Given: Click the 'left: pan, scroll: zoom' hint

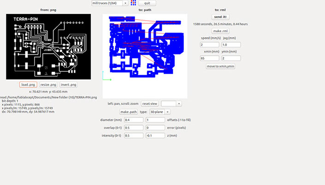Looking at the screenshot, I should (123, 104).
